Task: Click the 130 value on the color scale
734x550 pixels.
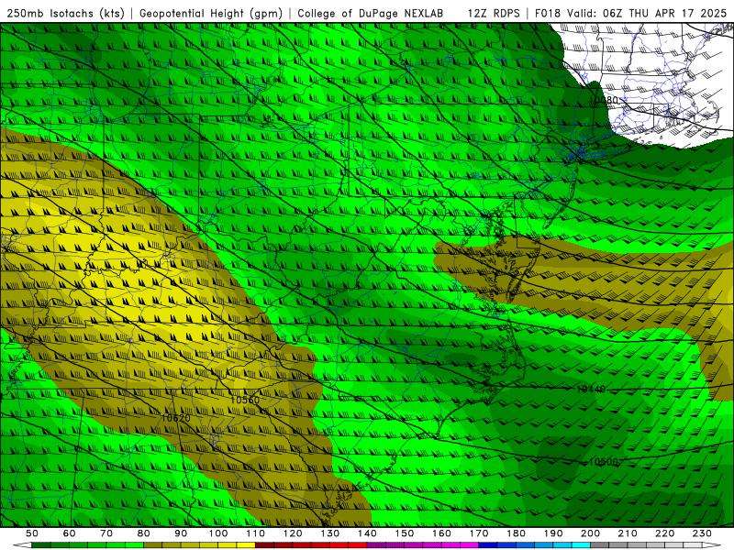Action: (329, 533)
